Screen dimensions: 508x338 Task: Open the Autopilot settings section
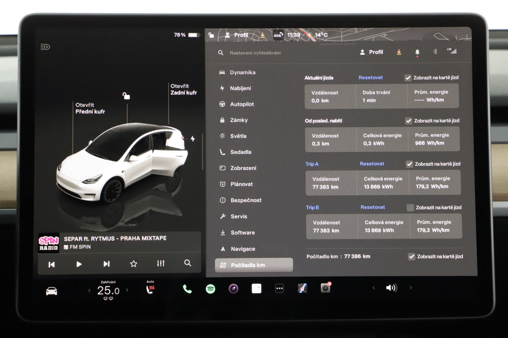(243, 104)
